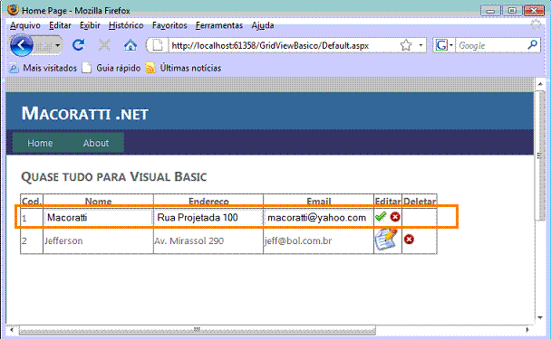
Task: Click the Google search box
Action: [x=490, y=45]
